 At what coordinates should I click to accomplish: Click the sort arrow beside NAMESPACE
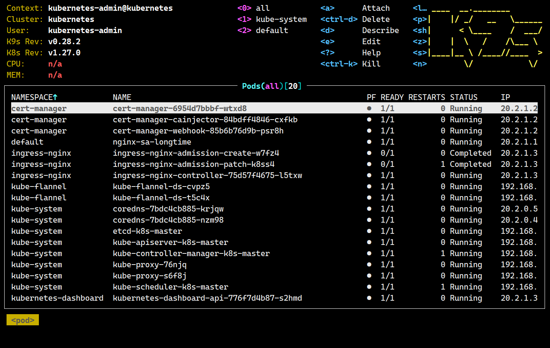click(55, 97)
